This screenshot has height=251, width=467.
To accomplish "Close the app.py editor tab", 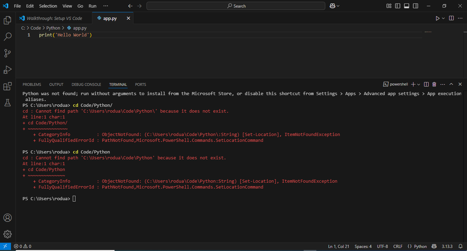I will [x=128, y=18].
